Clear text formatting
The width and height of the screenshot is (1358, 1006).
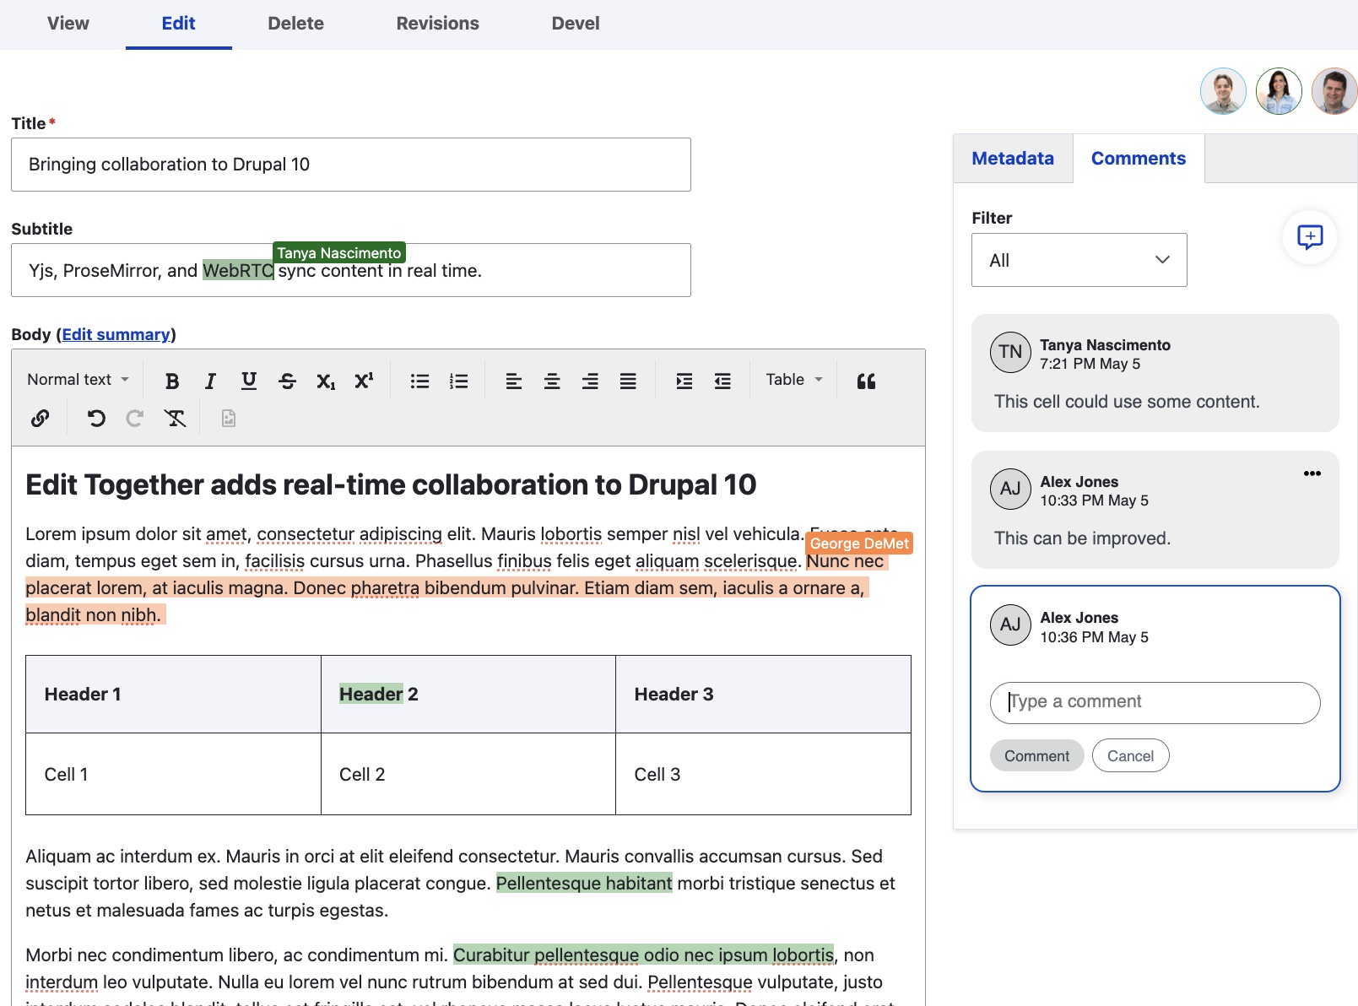pyautogui.click(x=174, y=419)
